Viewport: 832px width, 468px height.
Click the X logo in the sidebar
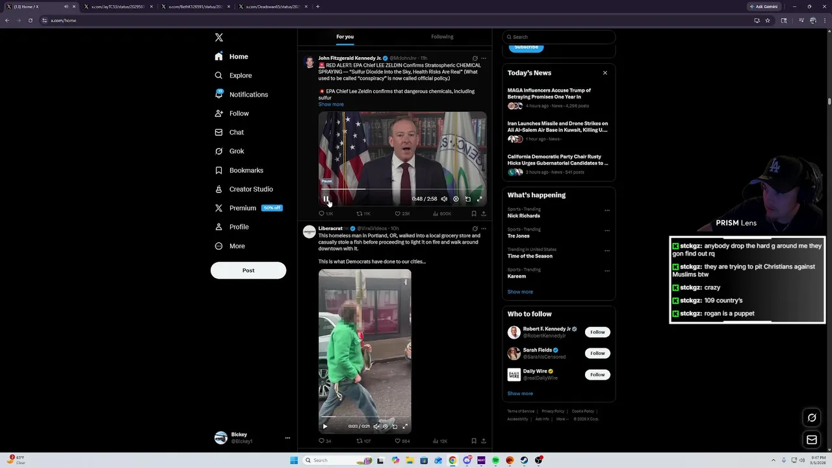click(x=219, y=38)
